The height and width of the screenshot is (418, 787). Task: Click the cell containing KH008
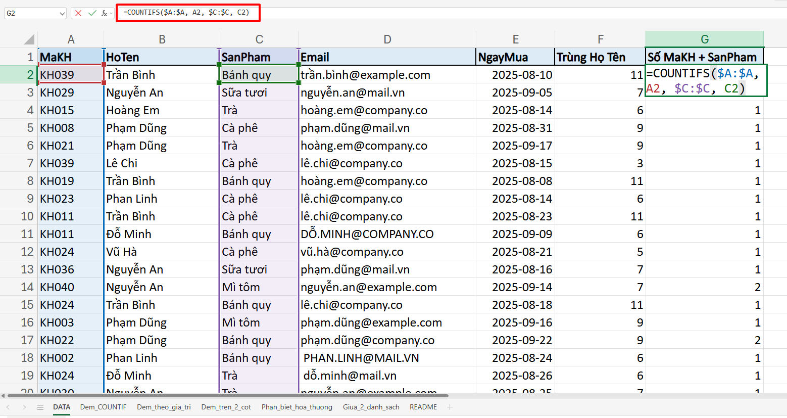[71, 128]
